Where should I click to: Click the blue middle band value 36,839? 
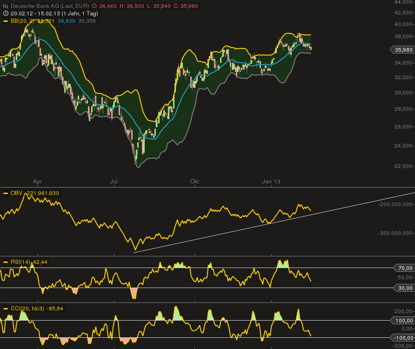[x=66, y=21]
